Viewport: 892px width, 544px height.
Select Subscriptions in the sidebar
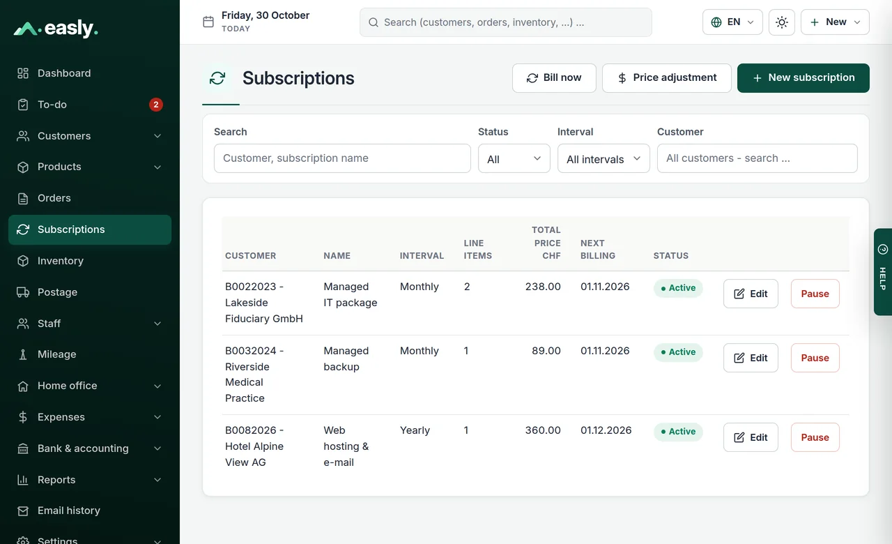point(90,229)
